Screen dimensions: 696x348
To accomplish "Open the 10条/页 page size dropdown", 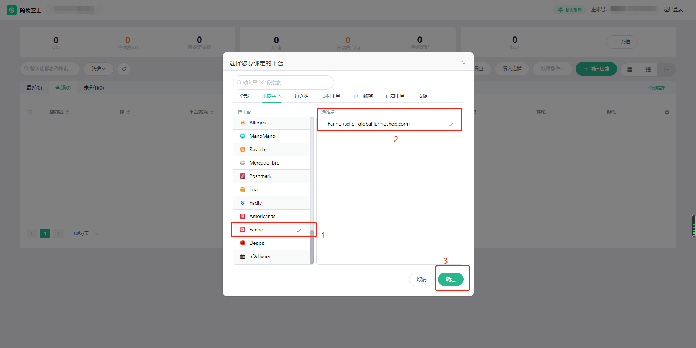I will coord(85,233).
